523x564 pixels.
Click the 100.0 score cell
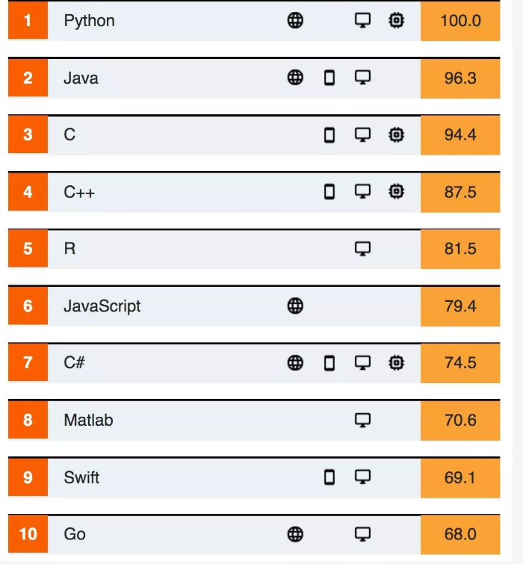(460, 21)
